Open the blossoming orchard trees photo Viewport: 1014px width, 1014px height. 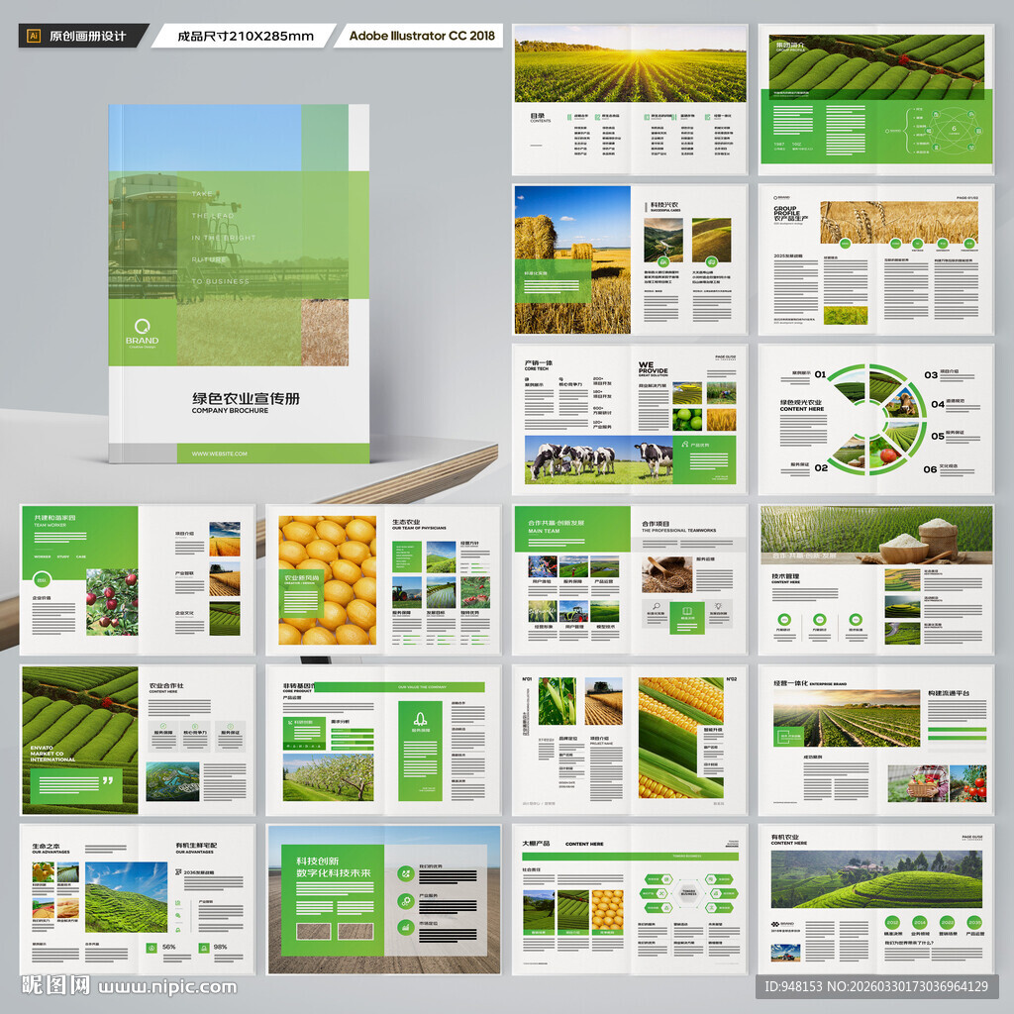pyautogui.click(x=328, y=777)
